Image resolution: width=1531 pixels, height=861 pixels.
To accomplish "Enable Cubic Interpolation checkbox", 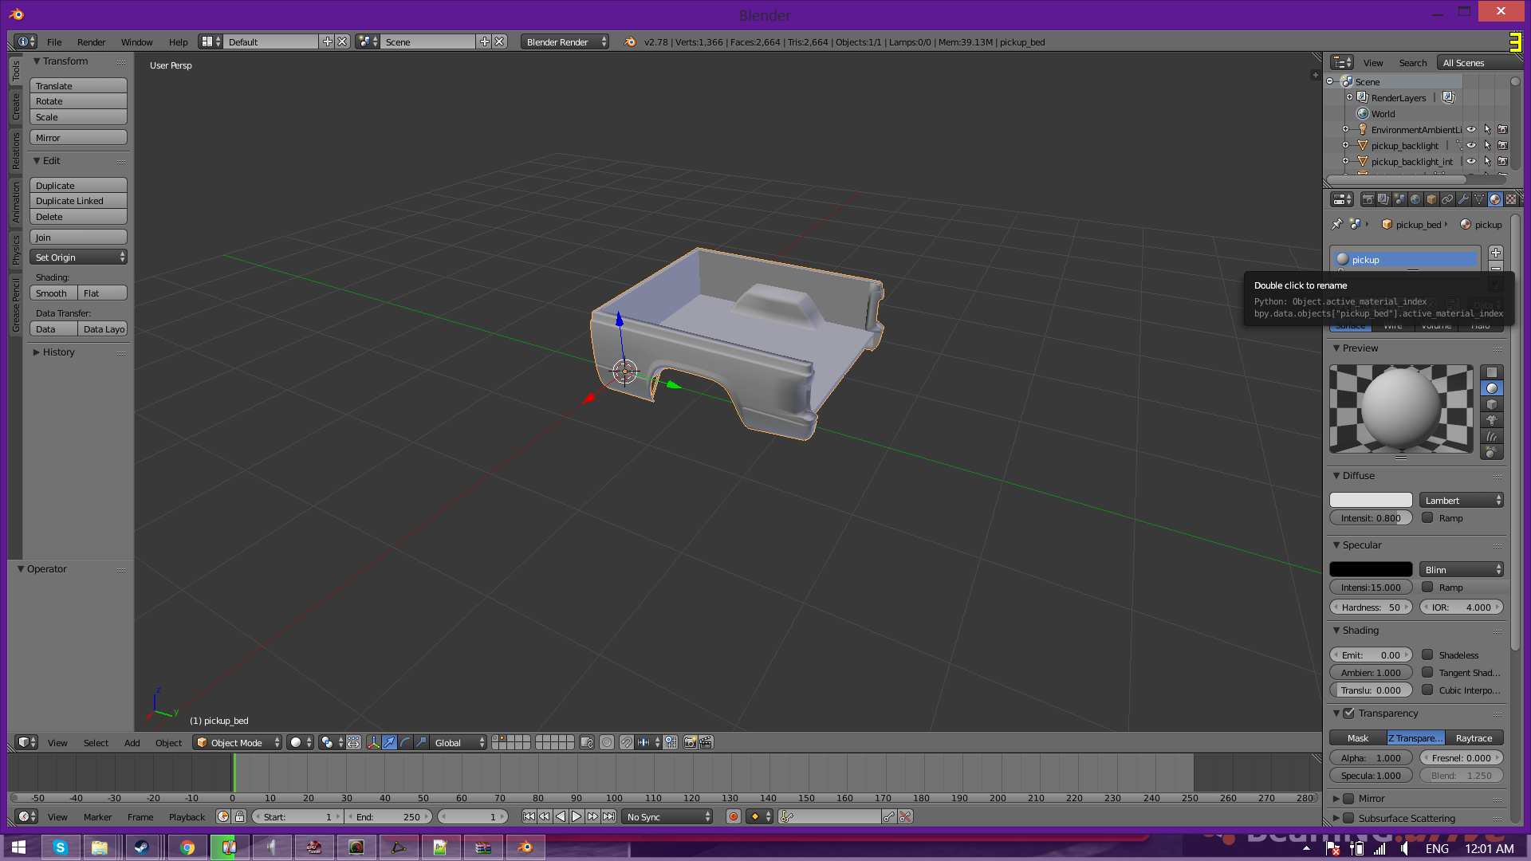I will [1427, 690].
